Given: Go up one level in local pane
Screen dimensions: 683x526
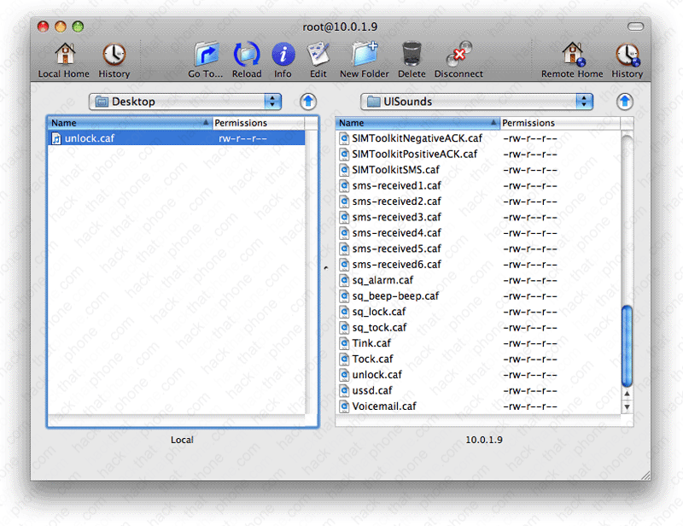Looking at the screenshot, I should point(308,102).
